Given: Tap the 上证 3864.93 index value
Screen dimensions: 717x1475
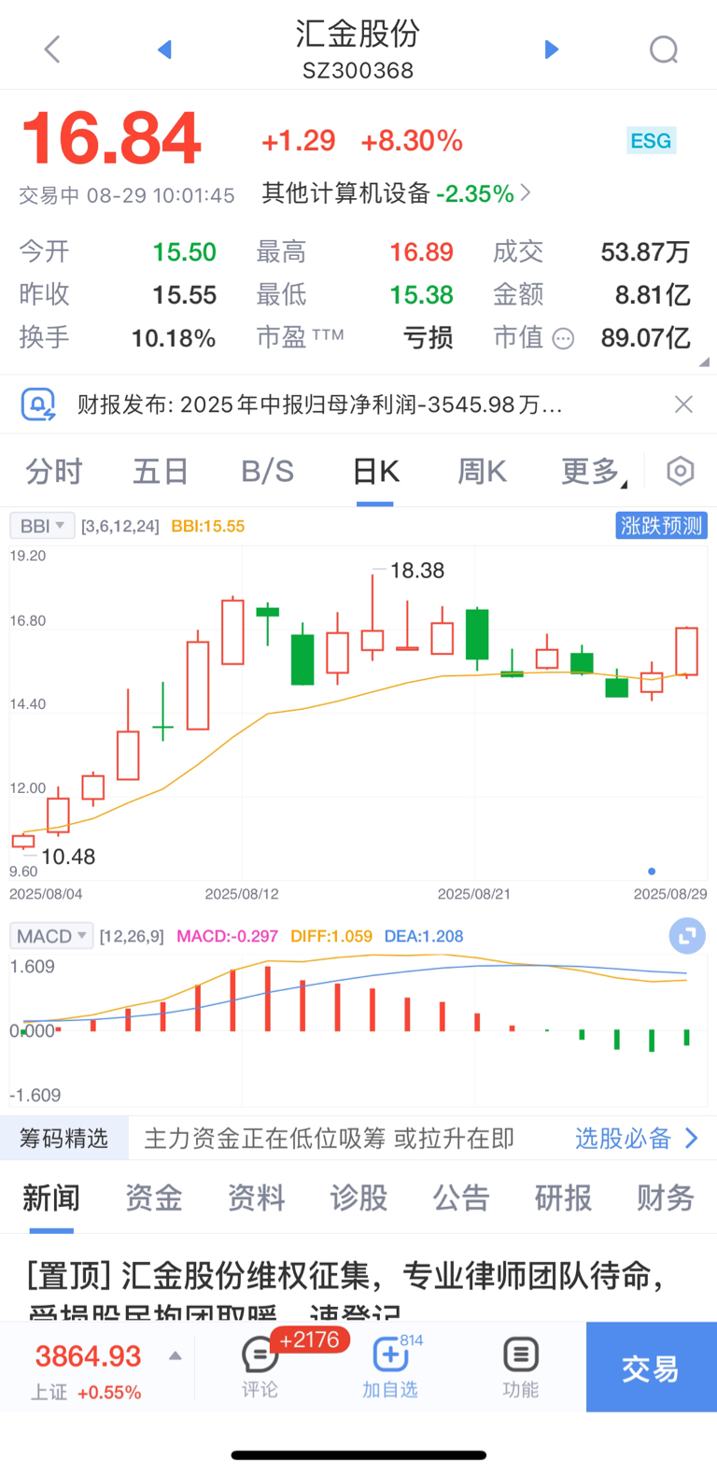Looking at the screenshot, I should [88, 1355].
